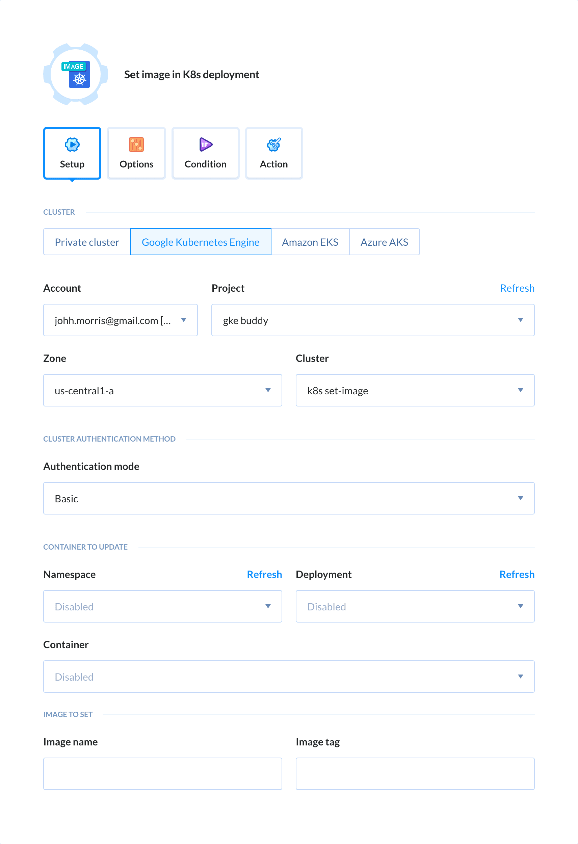This screenshot has width=578, height=844.
Task: Switch to the Condition tab
Action: (x=205, y=153)
